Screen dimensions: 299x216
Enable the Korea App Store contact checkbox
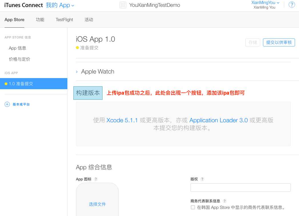click(x=193, y=207)
